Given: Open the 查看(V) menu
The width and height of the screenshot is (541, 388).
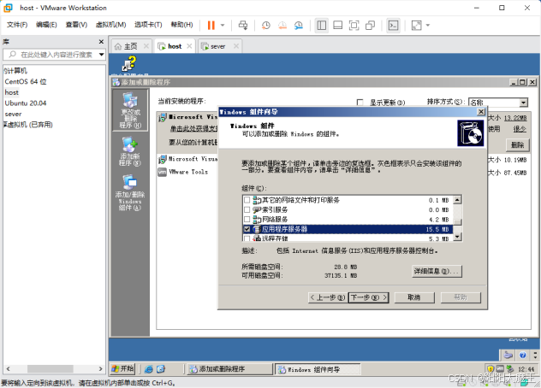Looking at the screenshot, I should click(76, 25).
